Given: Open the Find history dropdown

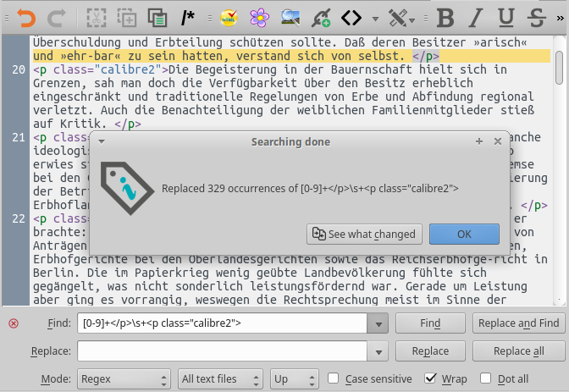Looking at the screenshot, I should (378, 323).
